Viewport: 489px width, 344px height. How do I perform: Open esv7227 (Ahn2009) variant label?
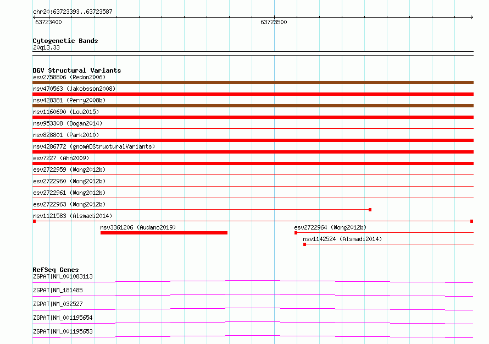pyautogui.click(x=61, y=158)
